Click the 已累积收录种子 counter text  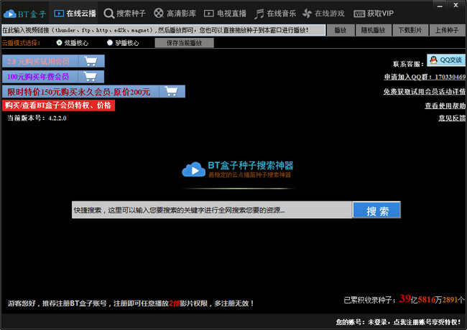(x=404, y=299)
